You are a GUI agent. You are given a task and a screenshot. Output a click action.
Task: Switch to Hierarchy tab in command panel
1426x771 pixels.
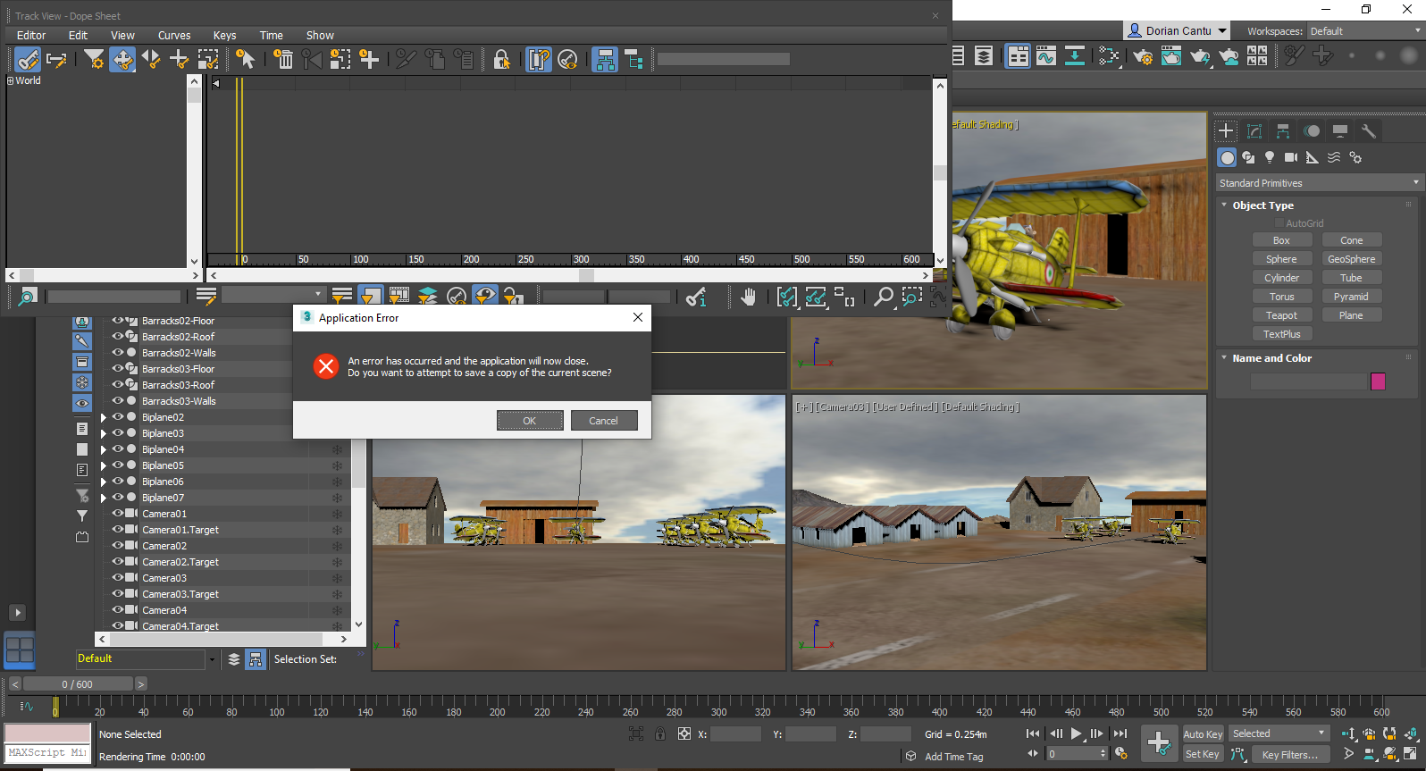coord(1283,131)
